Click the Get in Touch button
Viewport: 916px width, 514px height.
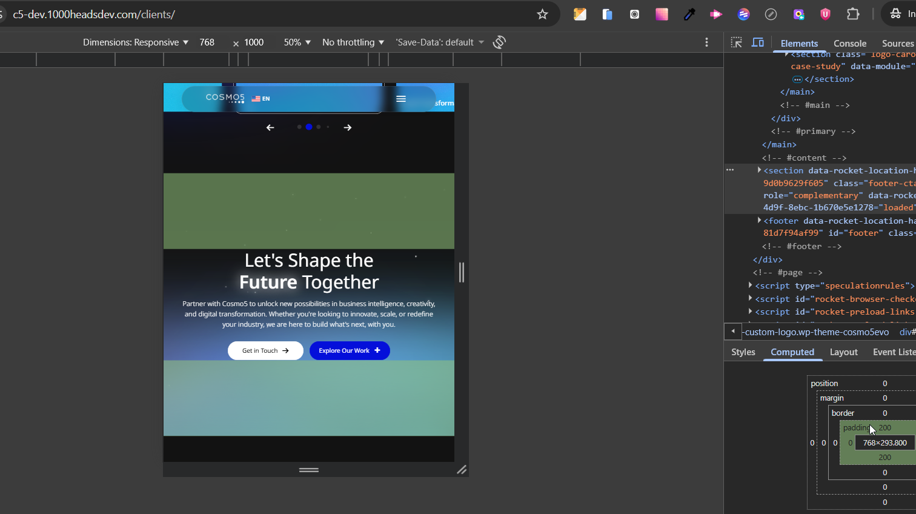click(265, 350)
